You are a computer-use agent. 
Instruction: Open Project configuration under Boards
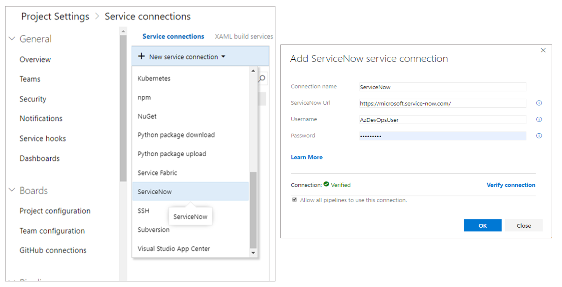[55, 211]
